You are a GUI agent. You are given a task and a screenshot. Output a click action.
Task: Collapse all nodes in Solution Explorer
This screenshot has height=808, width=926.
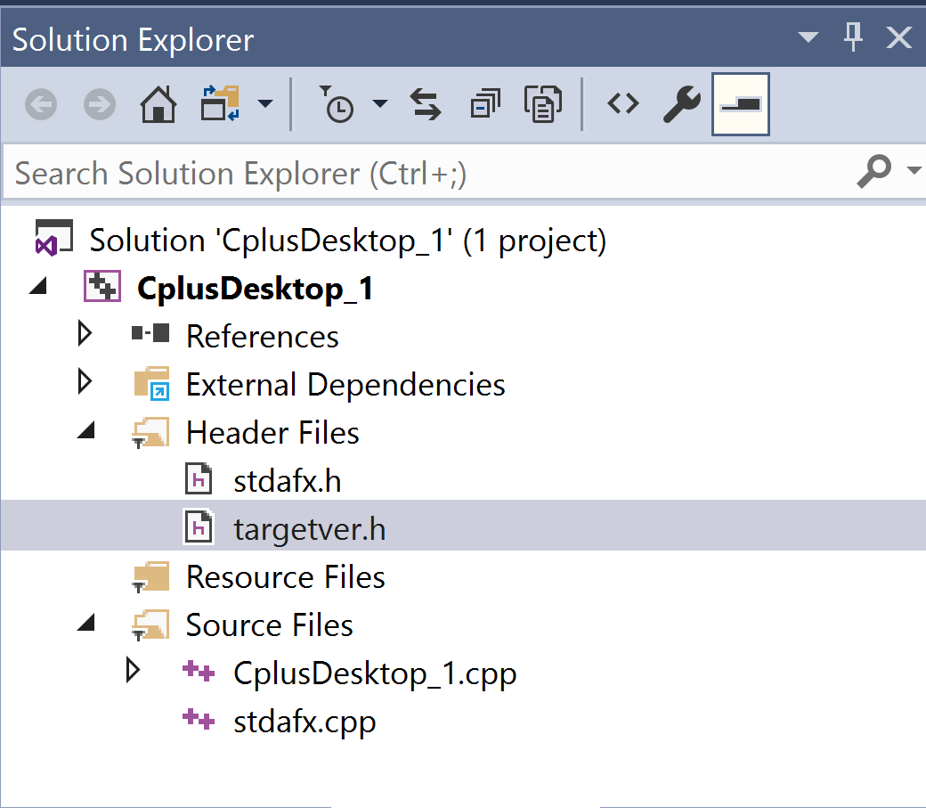pyautogui.click(x=485, y=104)
